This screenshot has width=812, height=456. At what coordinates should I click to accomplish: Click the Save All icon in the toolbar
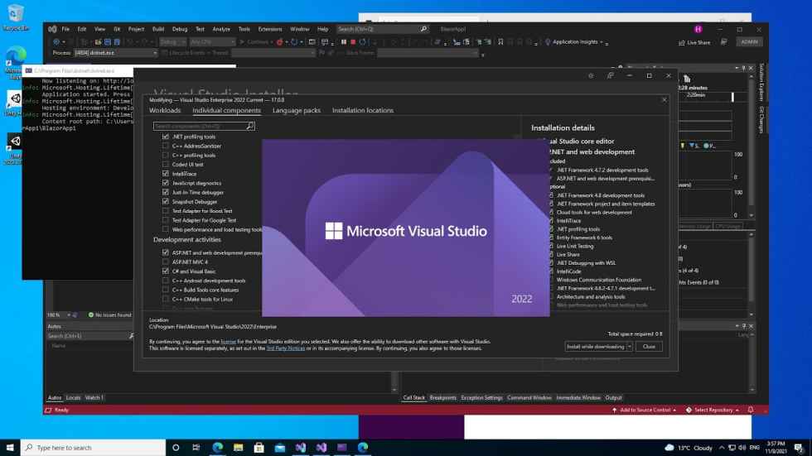(117, 42)
